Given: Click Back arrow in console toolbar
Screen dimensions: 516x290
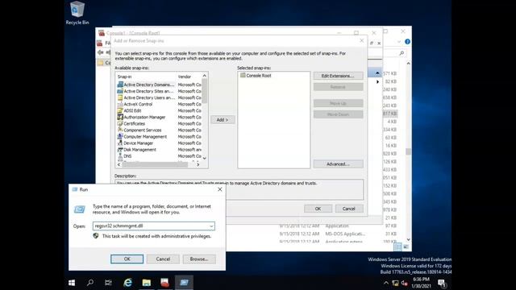Looking at the screenshot, I should tap(100, 52).
